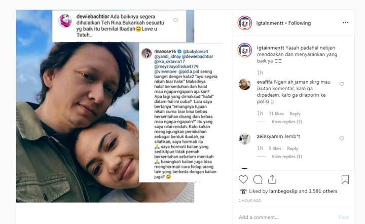This screenshot has width=365, height=224.
Task: View the 71 likes on evafifa's comment
Action: click(x=276, y=114)
